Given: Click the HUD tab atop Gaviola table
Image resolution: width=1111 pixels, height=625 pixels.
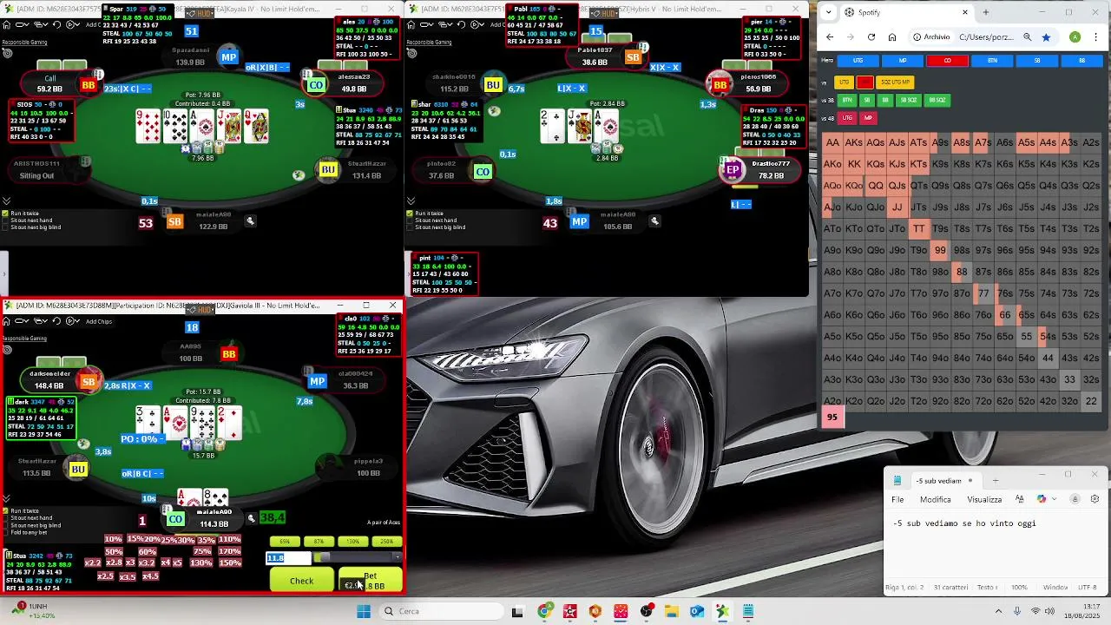Looking at the screenshot, I should point(201,310).
